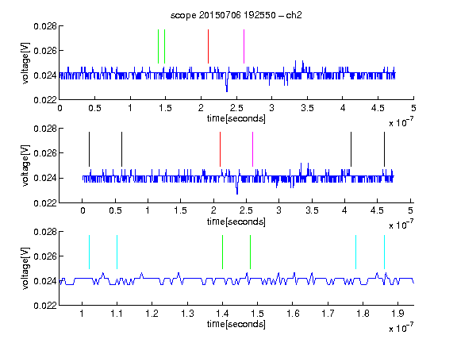
Task: Click the red marker in middle plot
Action: [220, 149]
